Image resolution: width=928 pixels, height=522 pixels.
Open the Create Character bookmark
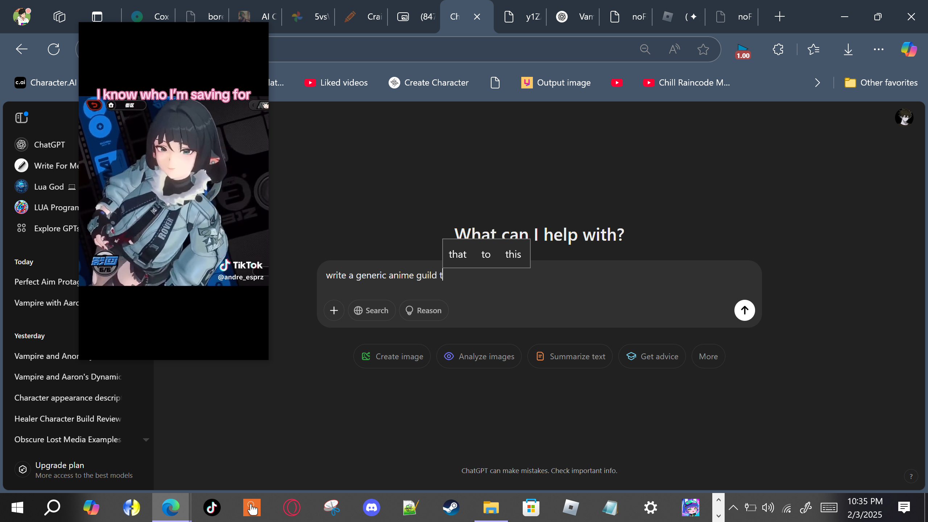click(x=428, y=83)
